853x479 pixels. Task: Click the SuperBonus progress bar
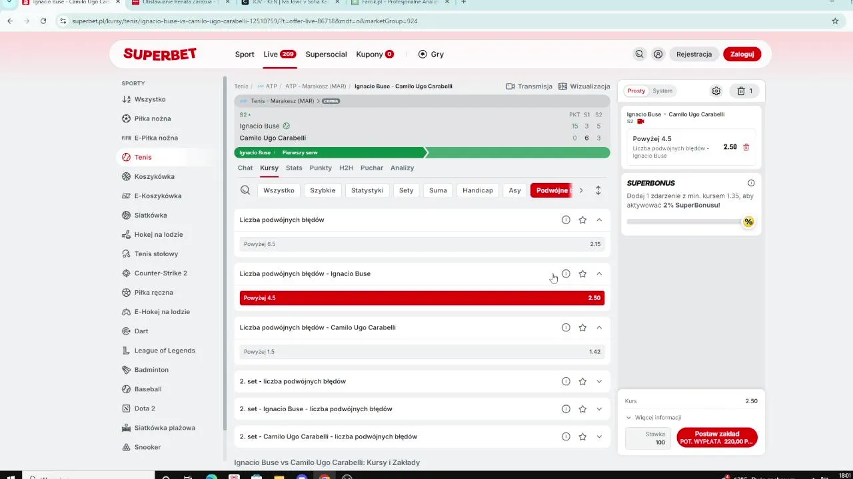point(684,222)
